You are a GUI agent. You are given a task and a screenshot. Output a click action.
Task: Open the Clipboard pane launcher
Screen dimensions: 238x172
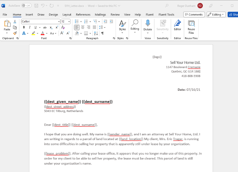[18, 39]
